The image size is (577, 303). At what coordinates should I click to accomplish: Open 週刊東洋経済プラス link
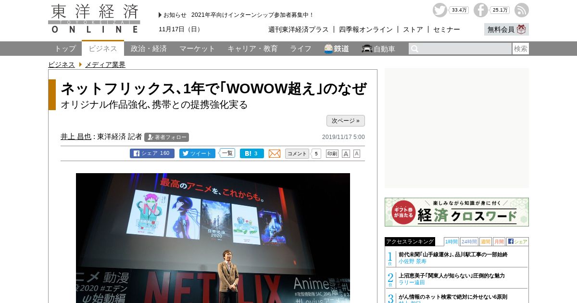(299, 29)
